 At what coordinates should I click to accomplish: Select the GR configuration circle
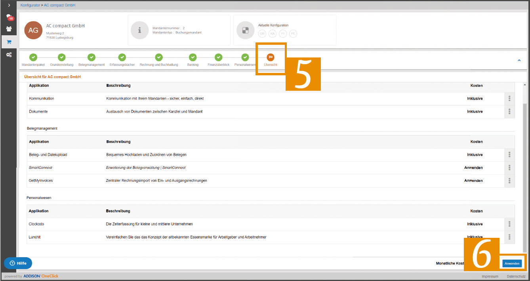tap(262, 34)
